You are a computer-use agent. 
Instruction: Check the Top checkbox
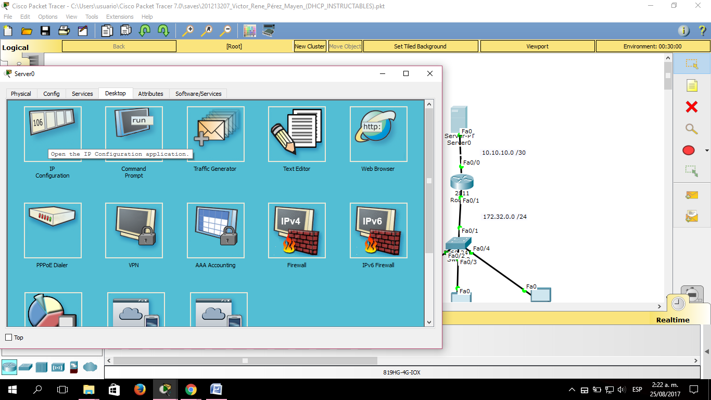(8, 337)
